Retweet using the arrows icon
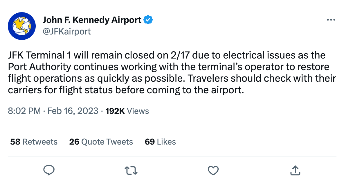The image size is (353, 186). click(x=131, y=171)
